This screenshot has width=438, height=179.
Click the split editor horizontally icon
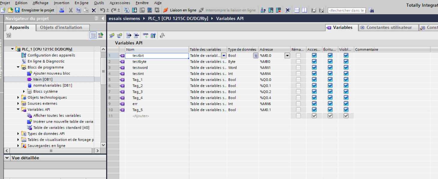click(x=297, y=10)
